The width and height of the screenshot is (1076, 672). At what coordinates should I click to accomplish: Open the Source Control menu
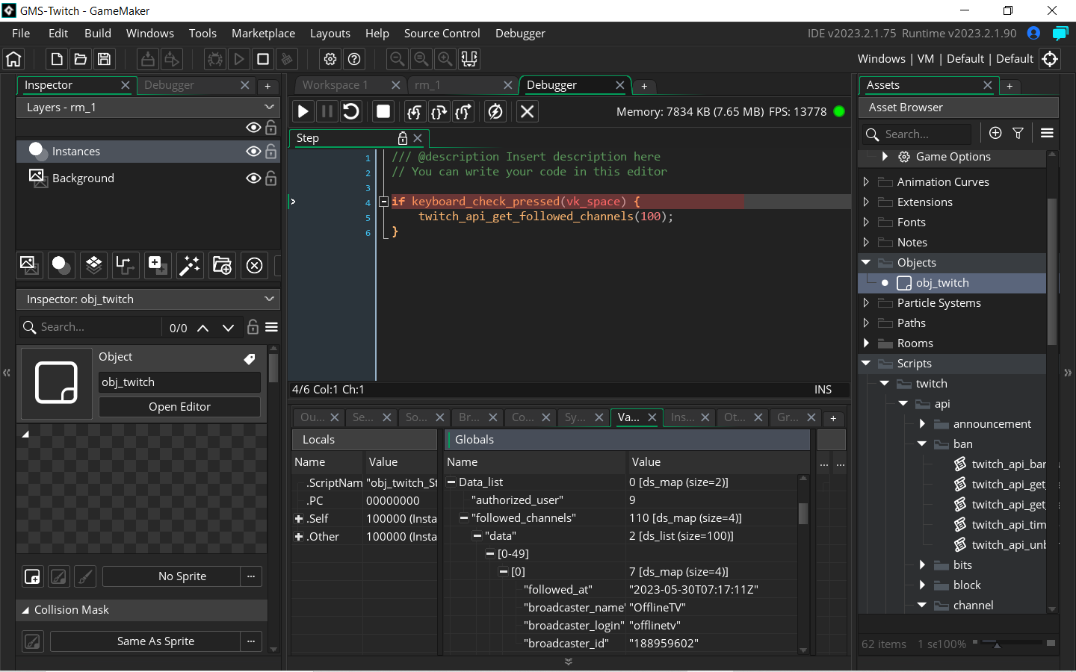tap(442, 34)
